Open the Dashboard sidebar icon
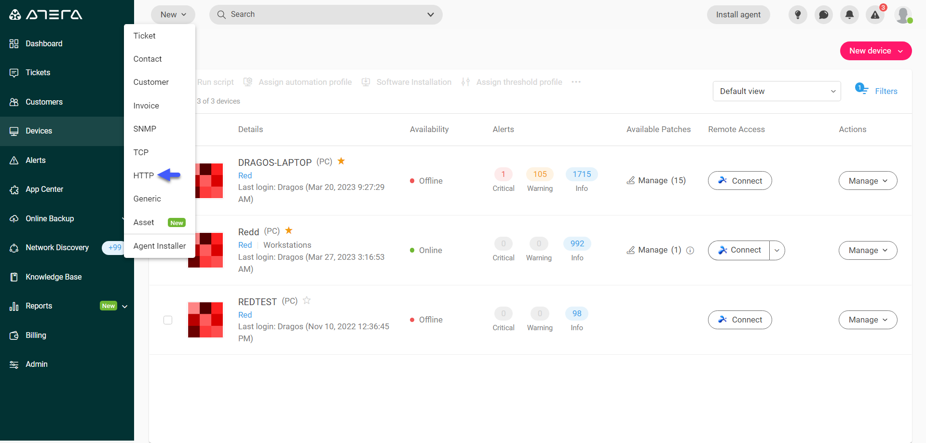The height and width of the screenshot is (443, 926). [x=14, y=44]
